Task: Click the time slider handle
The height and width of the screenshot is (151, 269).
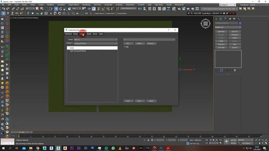Action: point(21,132)
